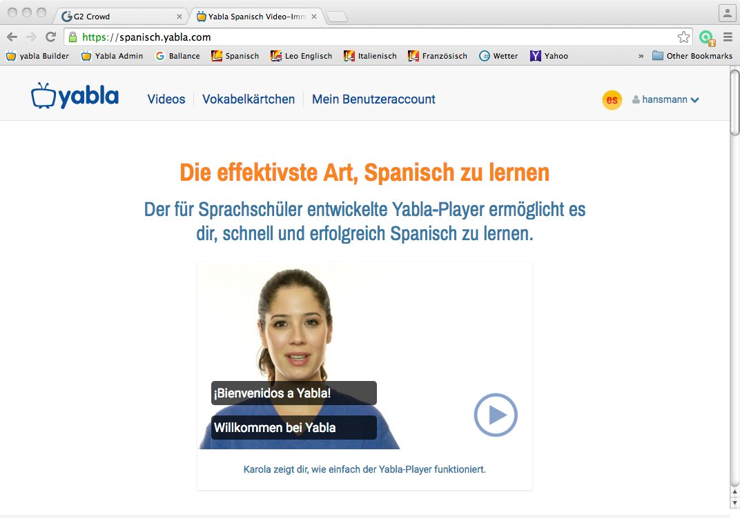The width and height of the screenshot is (740, 519).
Task: Open the Vokabelkärtchen navigation item
Action: [x=249, y=99]
